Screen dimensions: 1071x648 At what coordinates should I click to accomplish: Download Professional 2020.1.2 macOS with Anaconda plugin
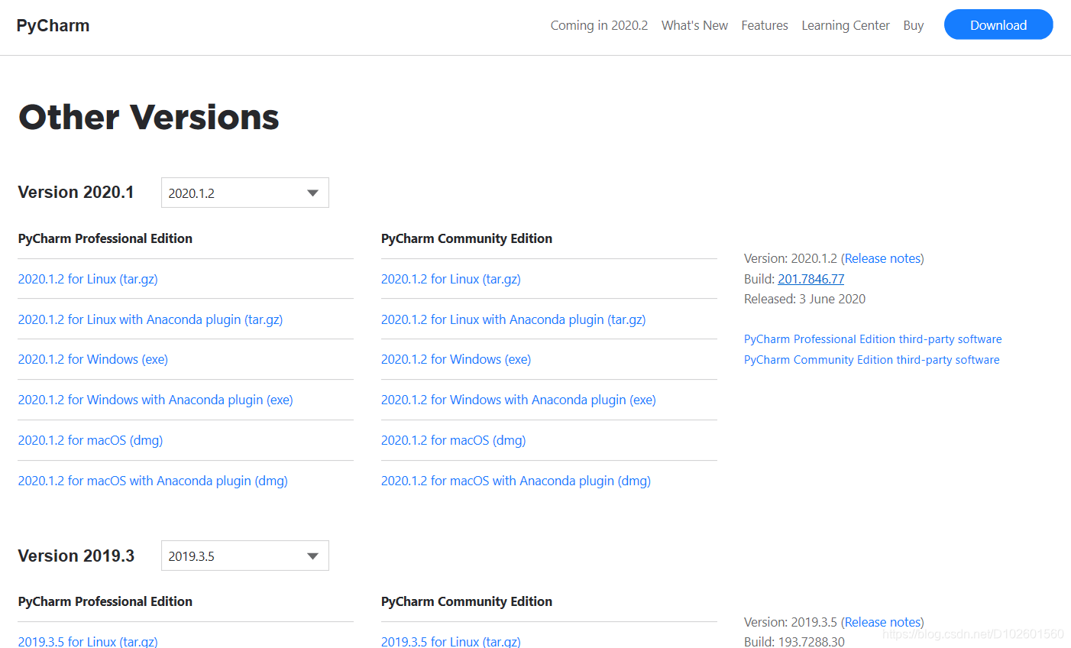(x=153, y=481)
